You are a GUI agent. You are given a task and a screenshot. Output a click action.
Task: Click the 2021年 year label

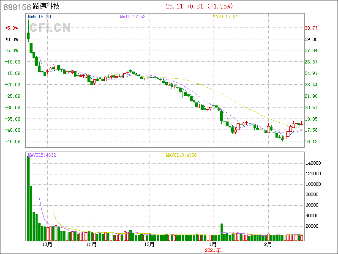tap(213, 250)
